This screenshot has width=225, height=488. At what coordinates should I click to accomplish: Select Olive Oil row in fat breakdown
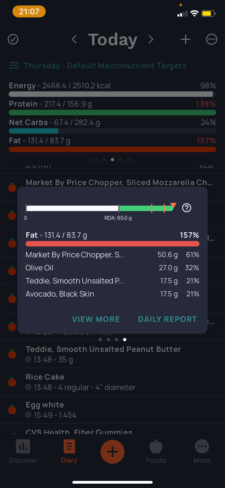(x=112, y=268)
